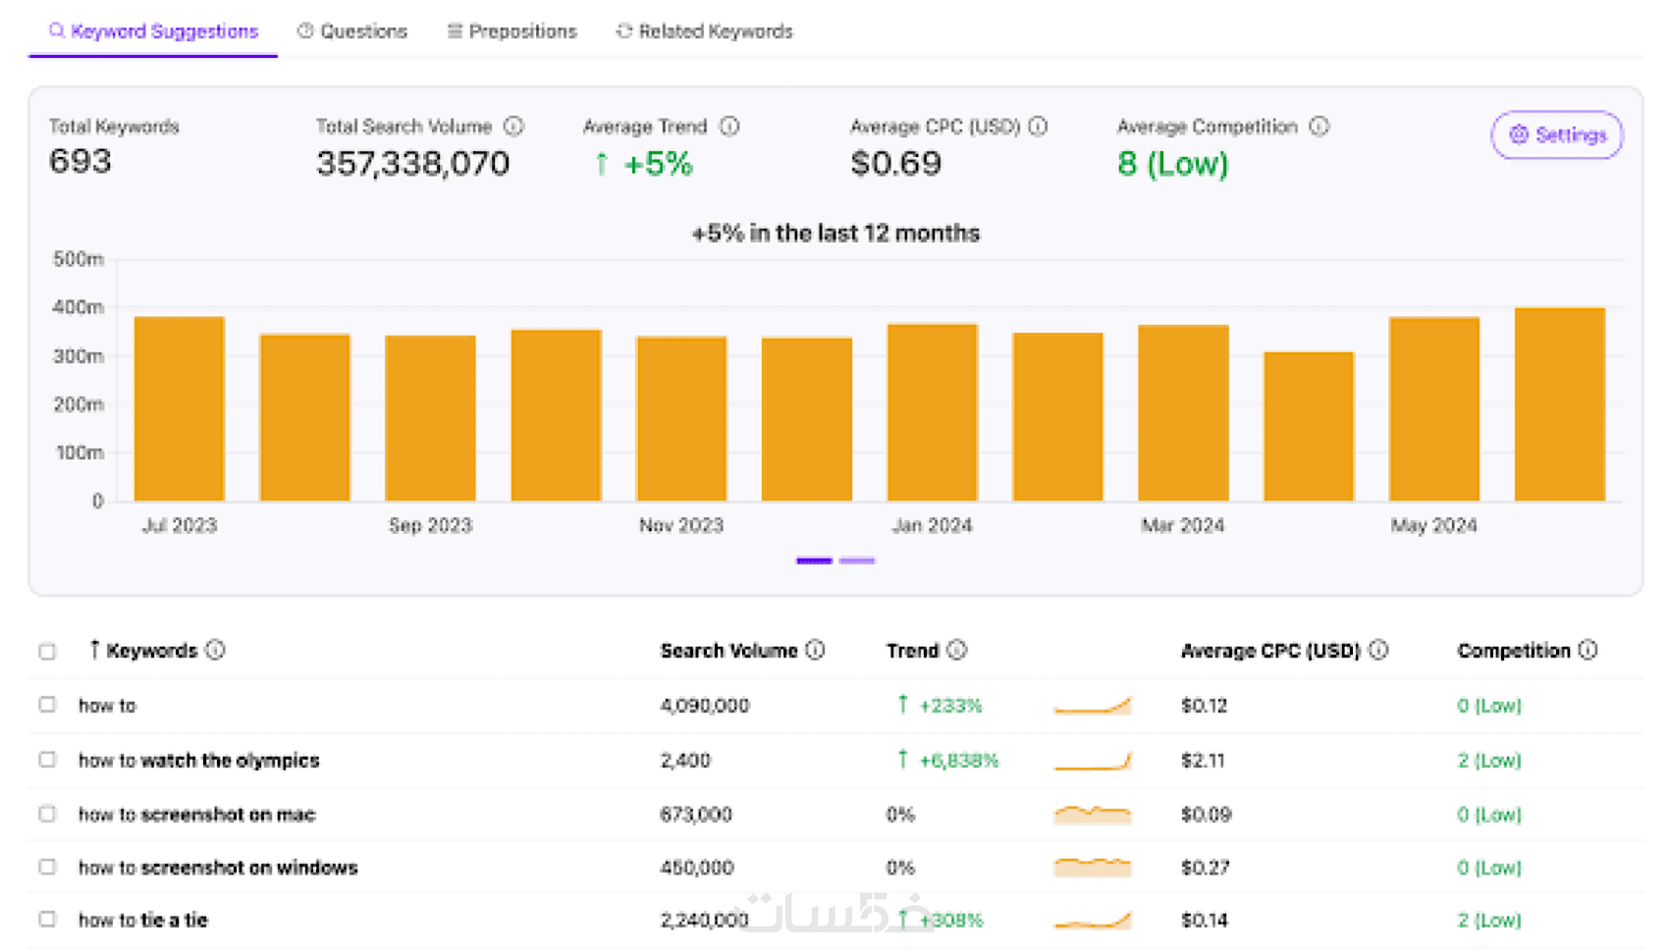The height and width of the screenshot is (952, 1669).
Task: Open the Settings button
Action: click(1556, 134)
